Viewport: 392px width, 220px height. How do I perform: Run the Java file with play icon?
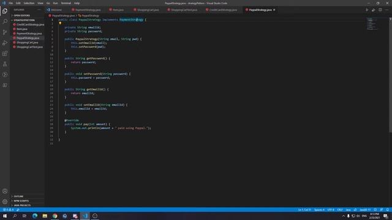[x=367, y=10]
